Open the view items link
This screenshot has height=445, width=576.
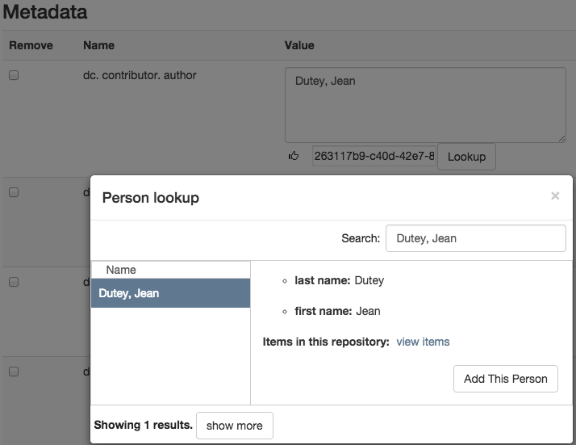point(423,342)
